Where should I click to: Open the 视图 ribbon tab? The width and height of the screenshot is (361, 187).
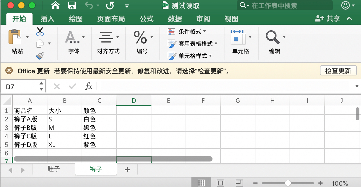[x=231, y=19]
